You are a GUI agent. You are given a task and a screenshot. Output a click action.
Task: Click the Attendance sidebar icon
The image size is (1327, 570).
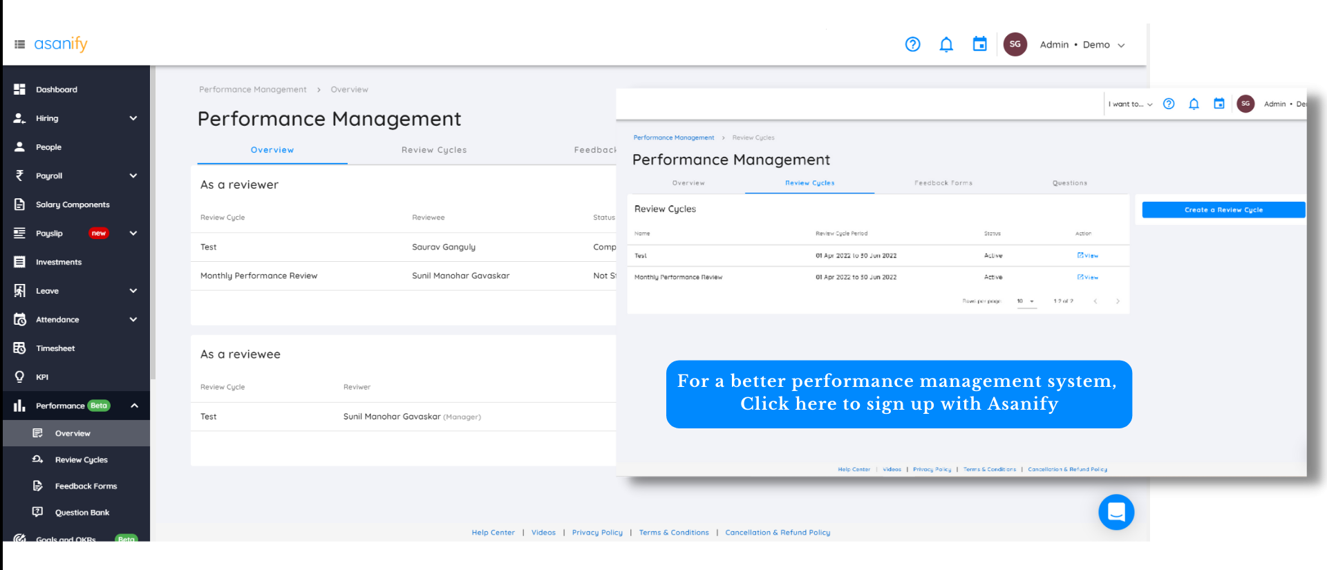click(19, 319)
